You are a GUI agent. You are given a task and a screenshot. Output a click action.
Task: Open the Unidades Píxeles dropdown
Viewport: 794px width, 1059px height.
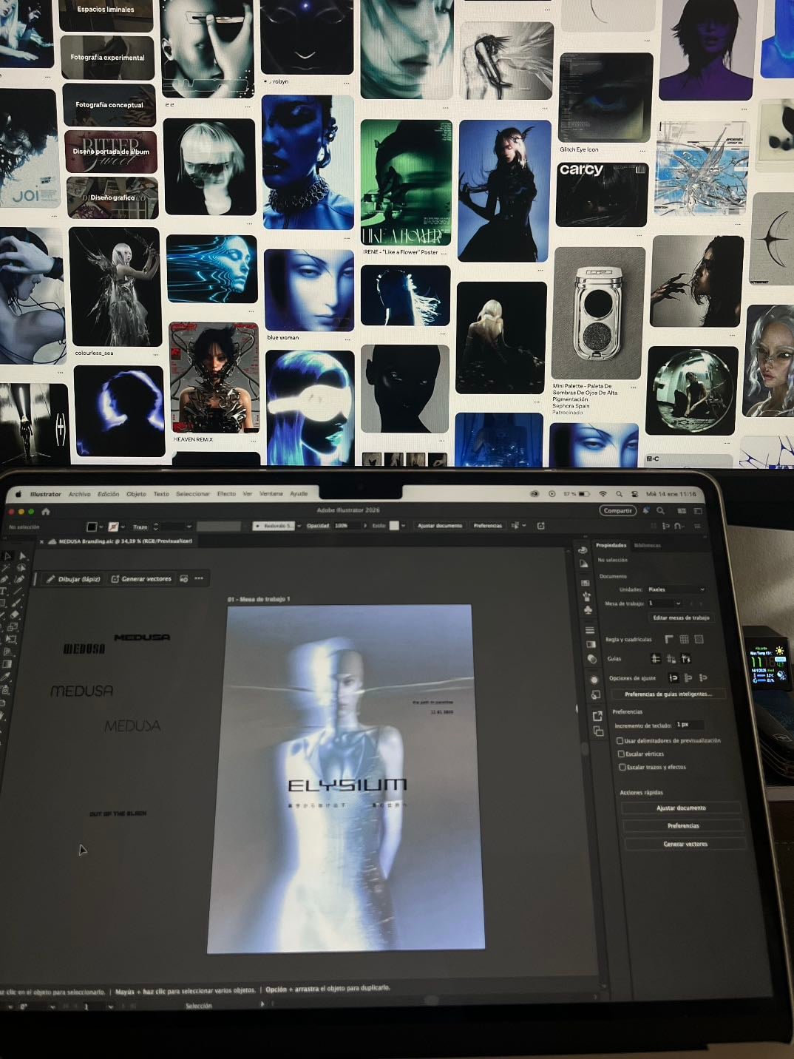[676, 589]
